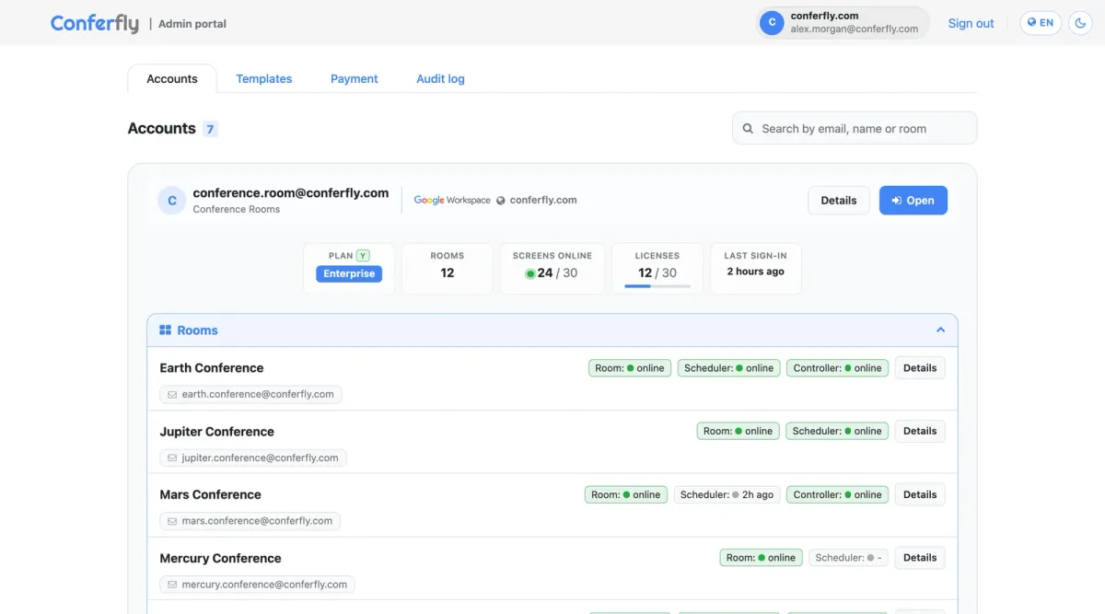Click Mars Conference Room online status
This screenshot has width=1105, height=614.
[626, 494]
